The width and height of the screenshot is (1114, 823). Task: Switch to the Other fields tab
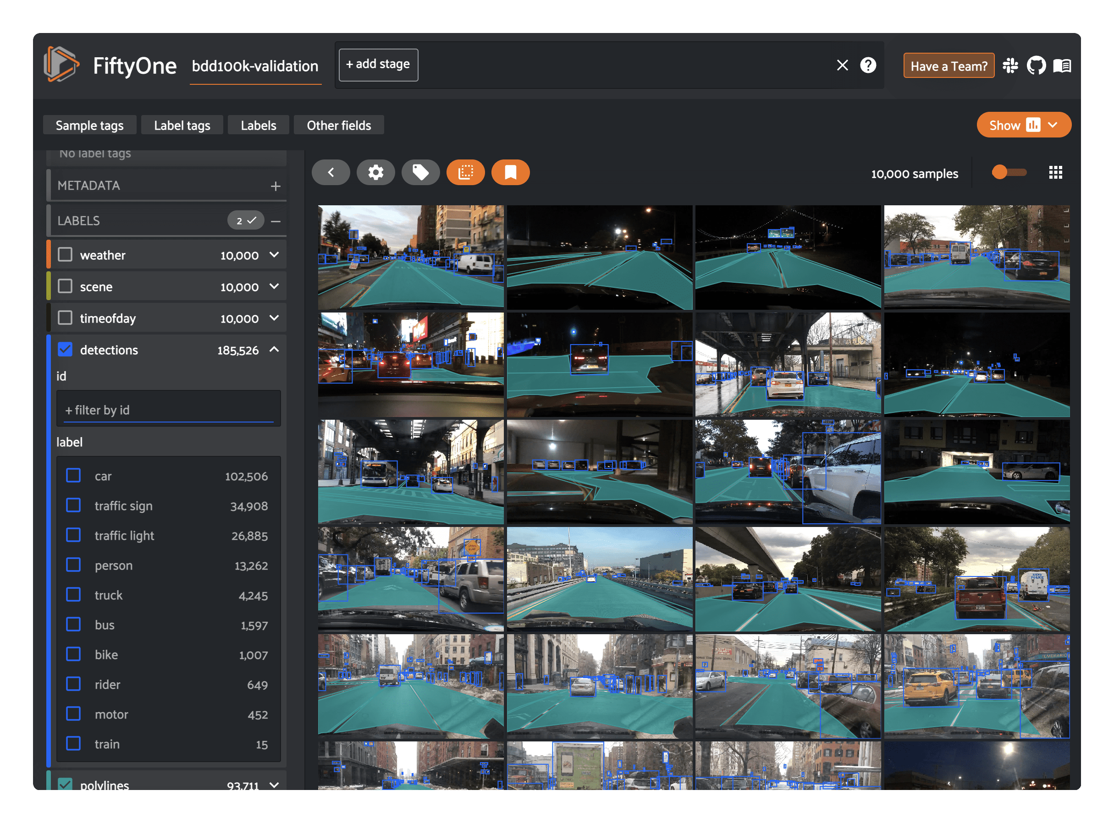coord(339,125)
